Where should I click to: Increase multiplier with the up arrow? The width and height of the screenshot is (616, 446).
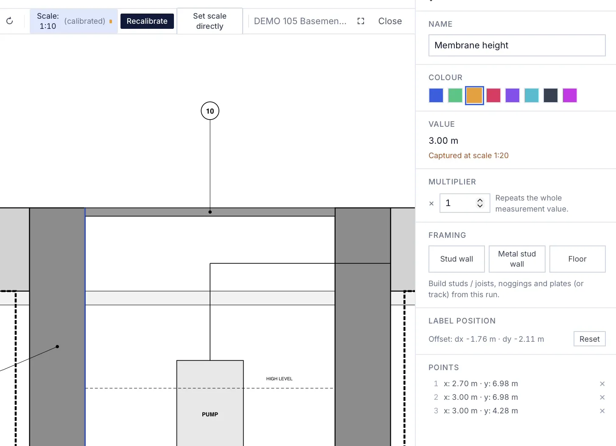click(480, 201)
